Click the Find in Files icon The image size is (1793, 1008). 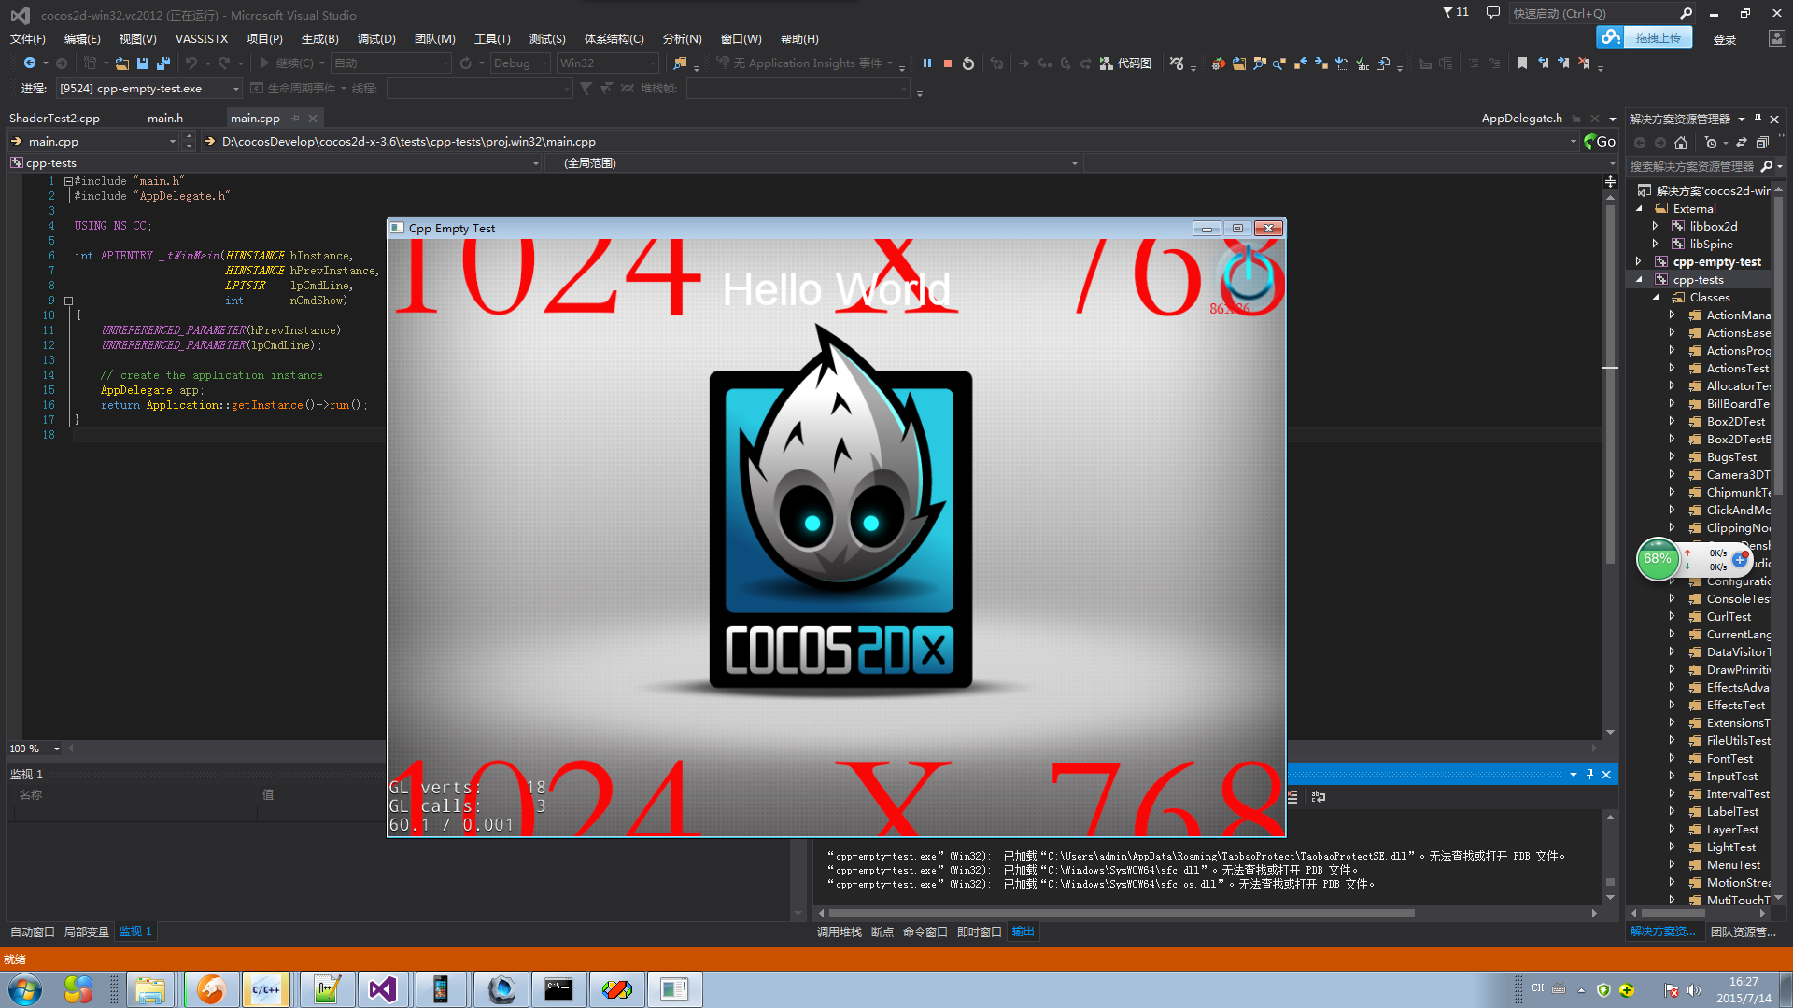[680, 63]
